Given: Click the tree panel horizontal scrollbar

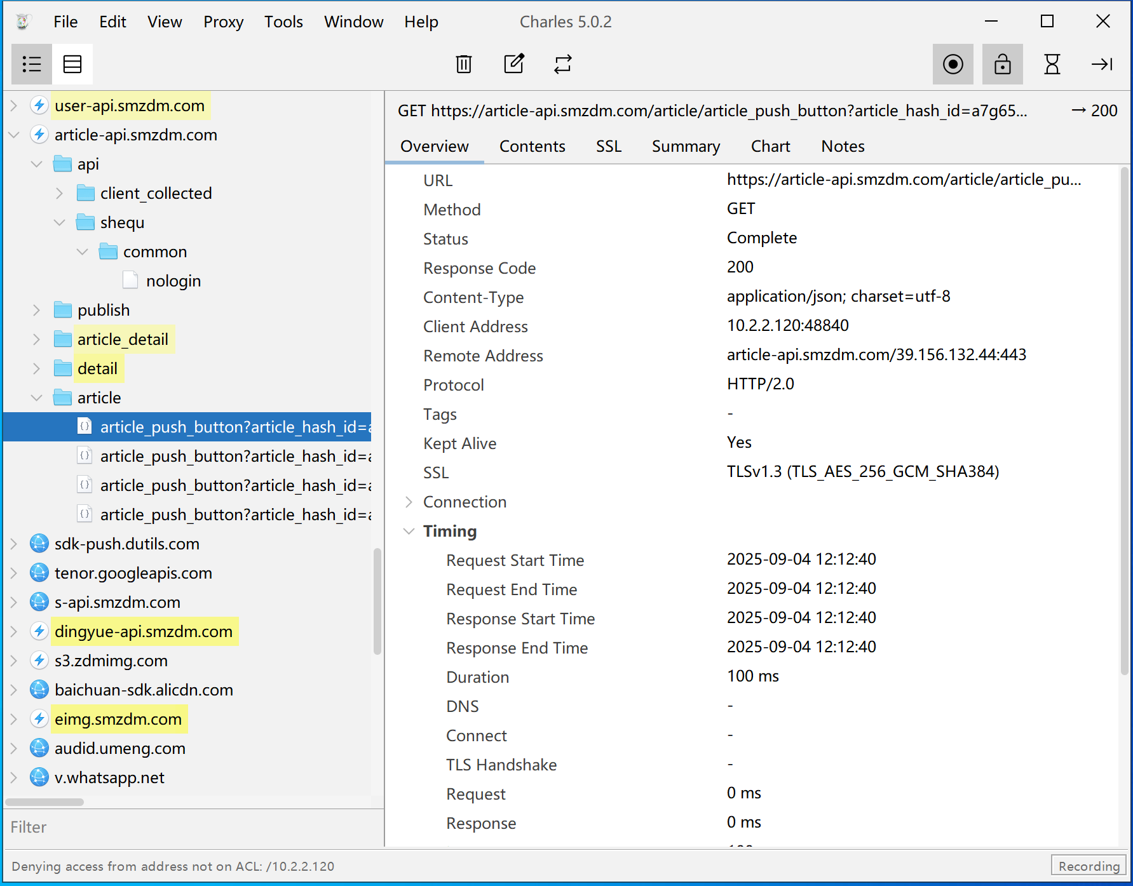Looking at the screenshot, I should [x=44, y=802].
